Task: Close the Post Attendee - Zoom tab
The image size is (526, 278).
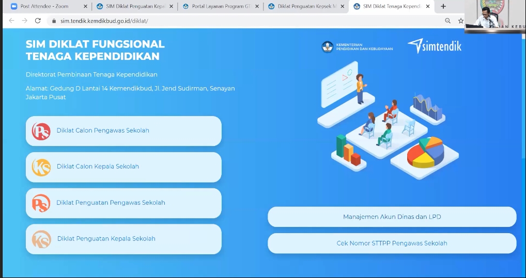Action: coord(84,7)
